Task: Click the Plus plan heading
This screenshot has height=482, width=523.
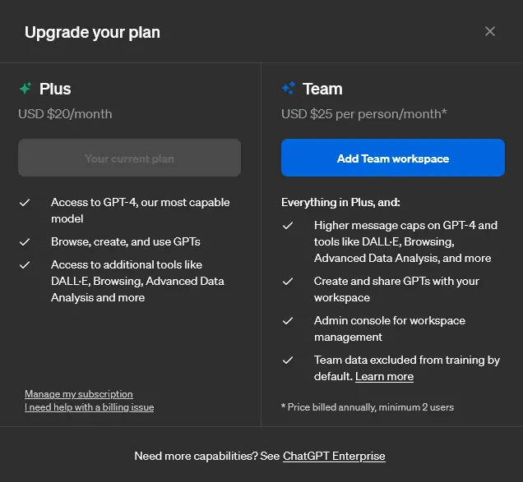Action: [x=55, y=89]
